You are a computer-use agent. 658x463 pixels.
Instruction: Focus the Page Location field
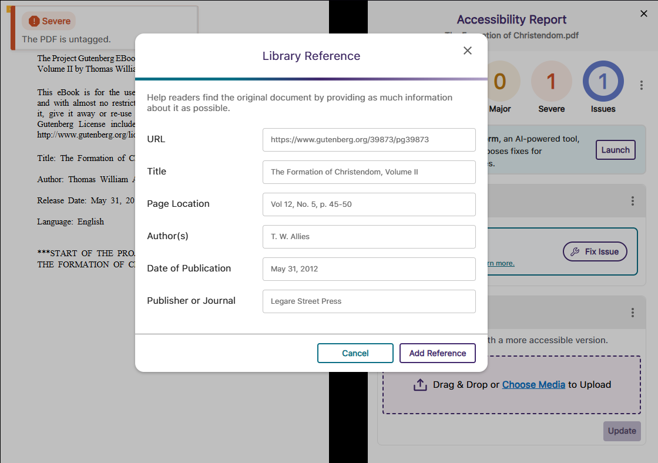[x=369, y=204]
